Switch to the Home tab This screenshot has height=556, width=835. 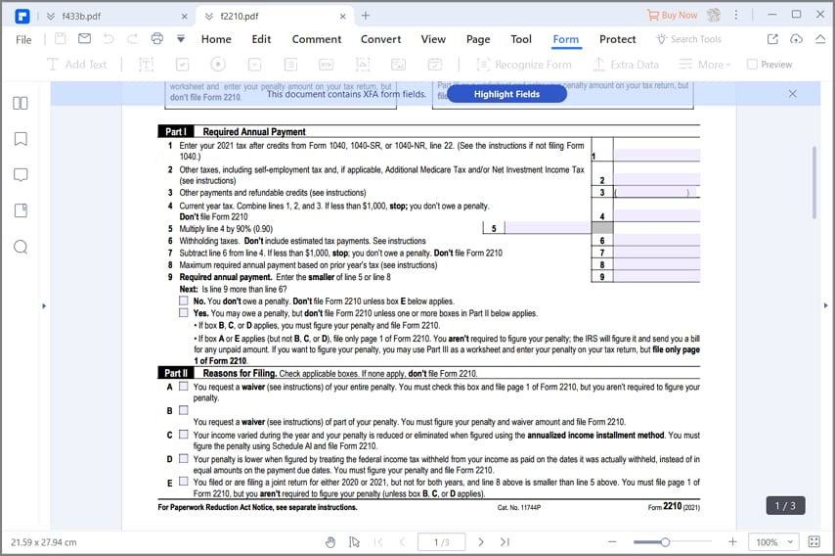tap(216, 39)
